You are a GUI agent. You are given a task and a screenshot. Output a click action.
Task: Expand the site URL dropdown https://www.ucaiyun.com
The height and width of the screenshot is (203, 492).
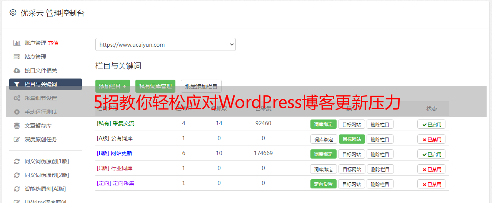click(x=165, y=44)
